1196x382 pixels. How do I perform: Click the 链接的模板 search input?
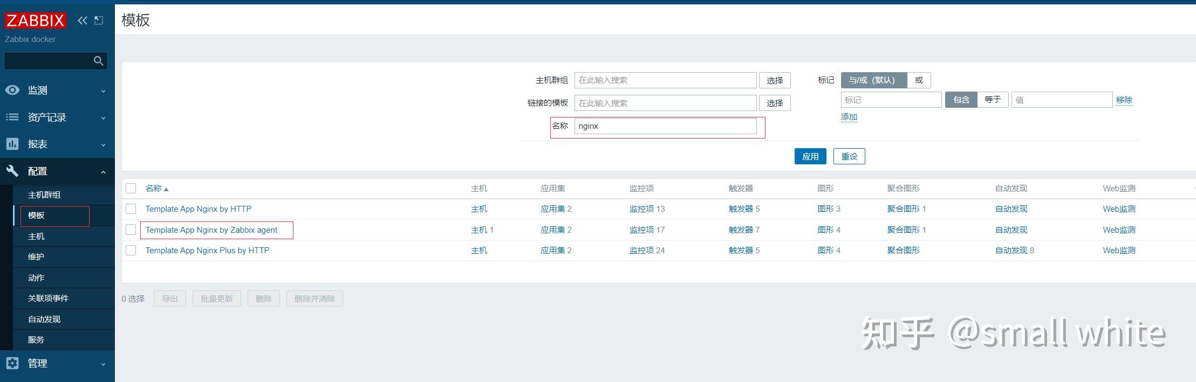tap(665, 103)
